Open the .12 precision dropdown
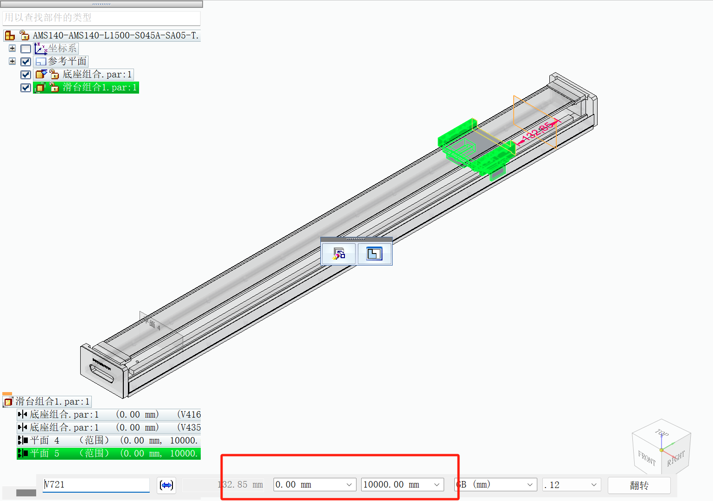Image resolution: width=713 pixels, height=501 pixels. (594, 485)
